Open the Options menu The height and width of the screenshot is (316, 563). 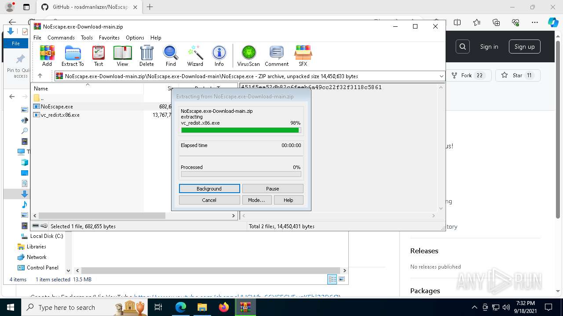click(135, 38)
